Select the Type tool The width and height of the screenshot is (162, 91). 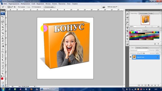pyautogui.click(x=3, y=57)
